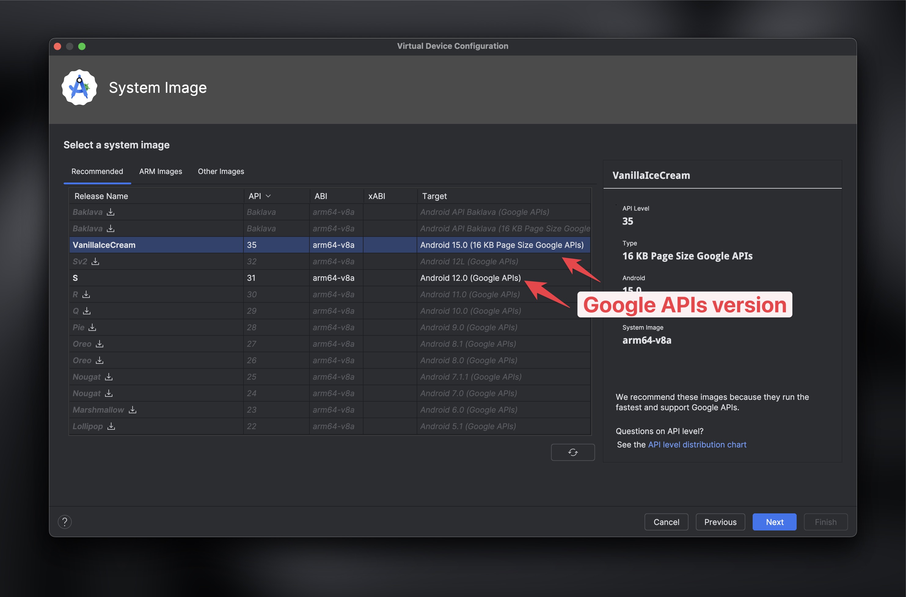Select the Sv2 release name

pyautogui.click(x=80, y=261)
